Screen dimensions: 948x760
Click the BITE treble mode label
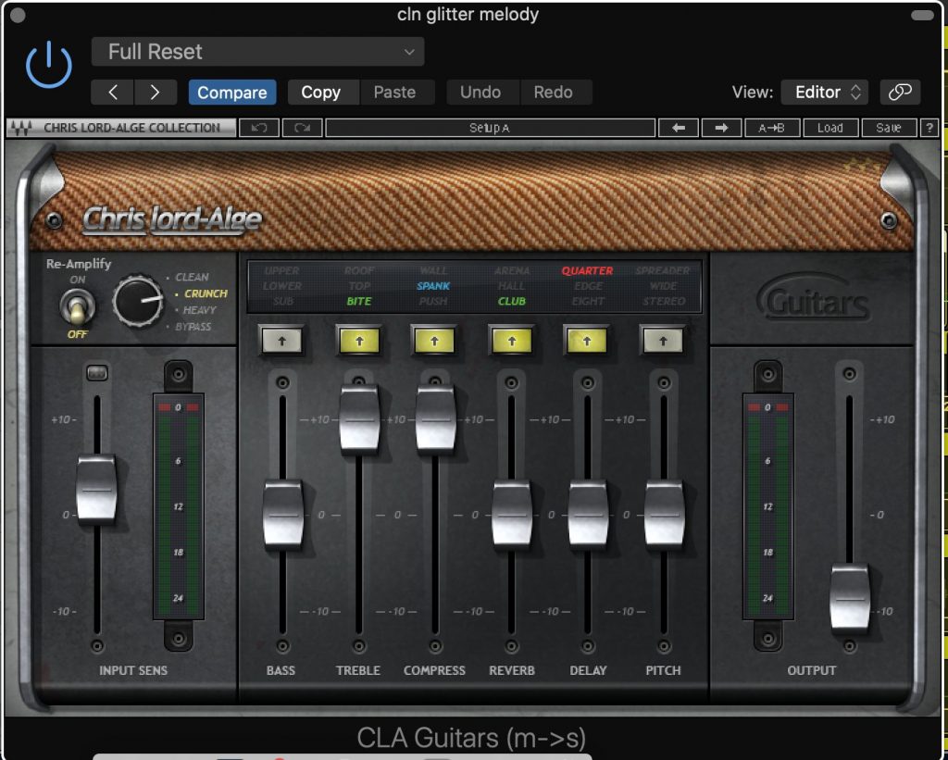(359, 301)
